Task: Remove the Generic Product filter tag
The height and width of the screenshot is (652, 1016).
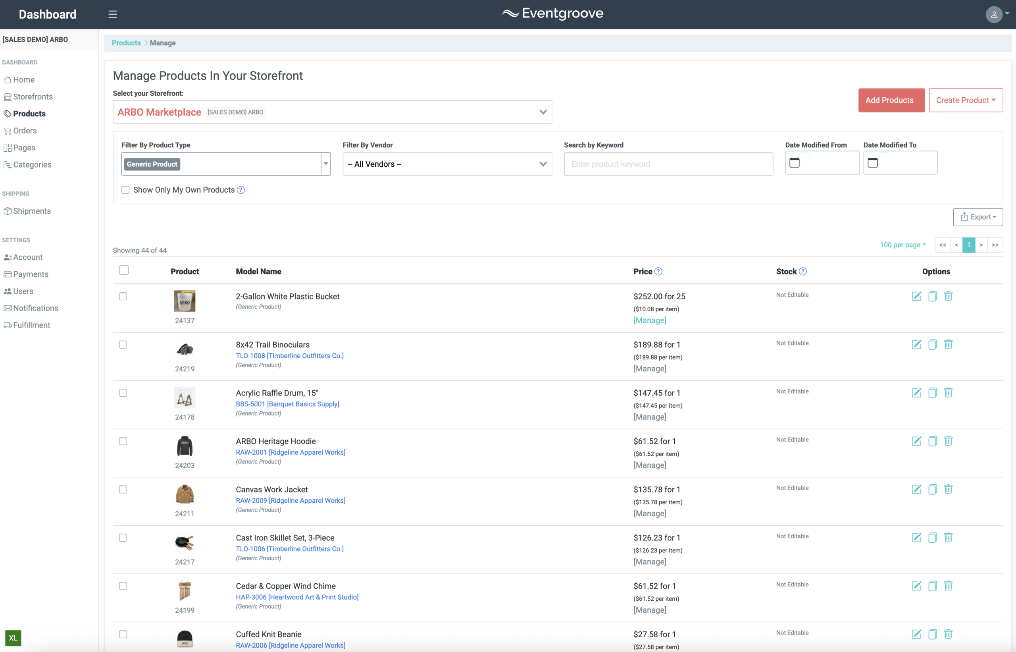Action: click(x=152, y=164)
